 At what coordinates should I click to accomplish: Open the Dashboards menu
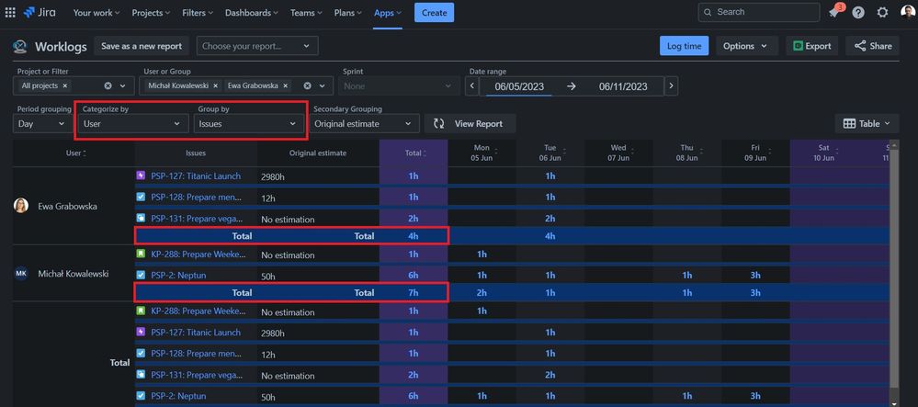pyautogui.click(x=253, y=12)
